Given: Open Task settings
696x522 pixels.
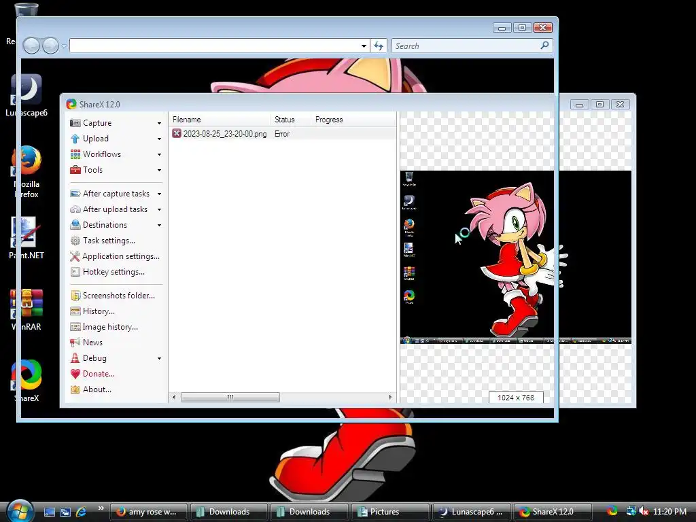Looking at the screenshot, I should tap(109, 241).
